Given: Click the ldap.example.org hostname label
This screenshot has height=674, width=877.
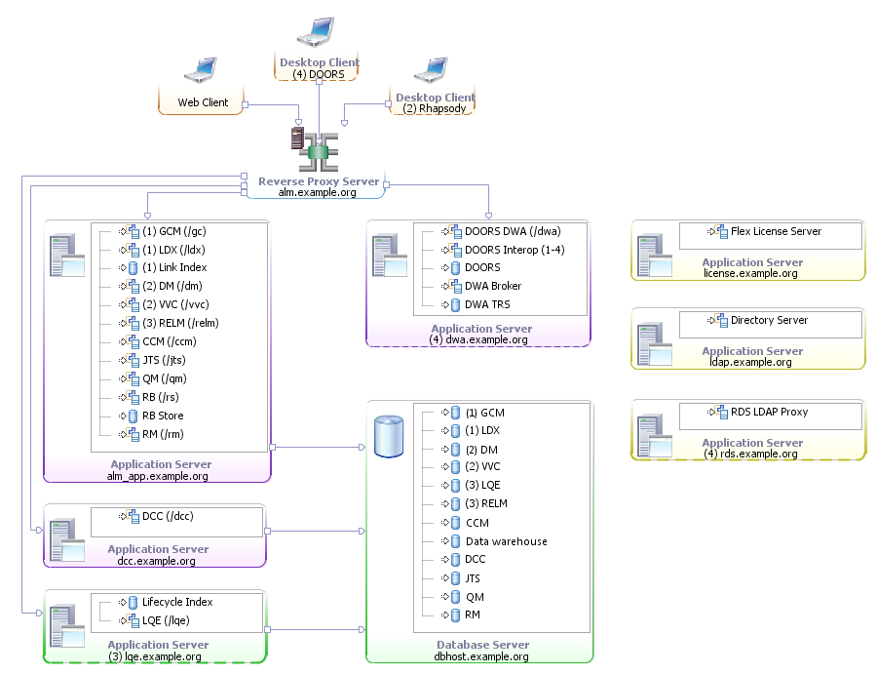Looking at the screenshot, I should tap(750, 362).
